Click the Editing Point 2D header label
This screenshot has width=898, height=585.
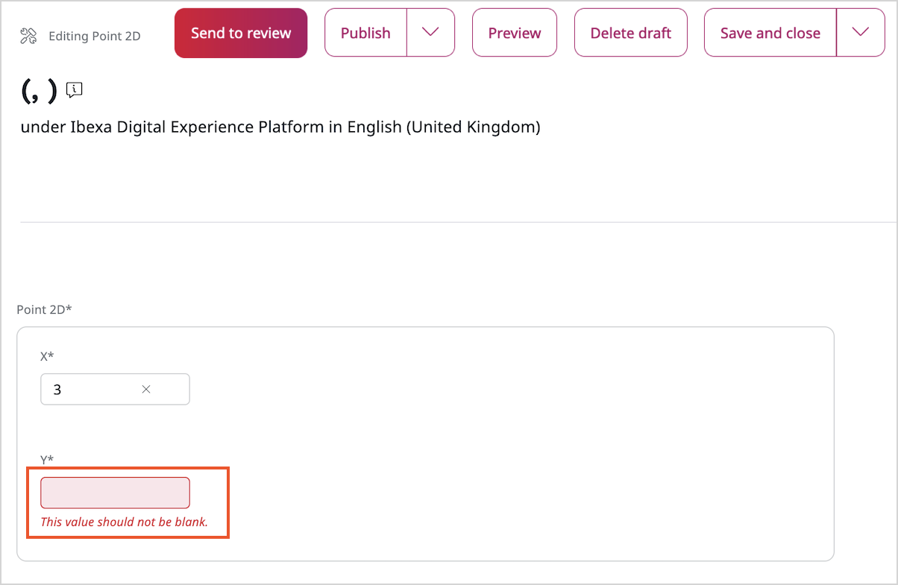pos(94,36)
